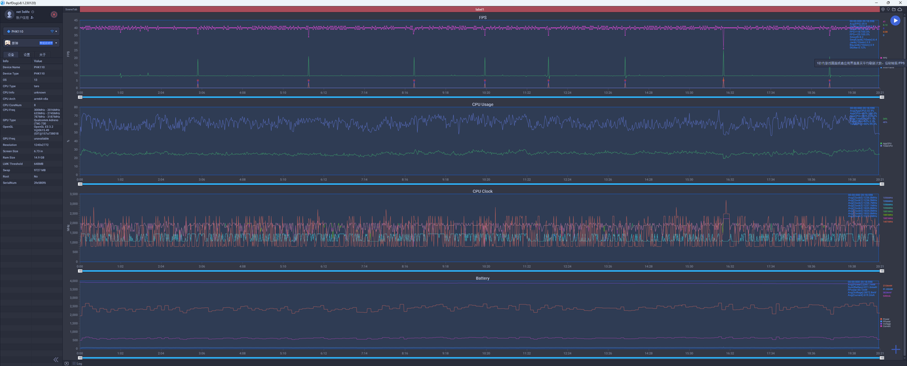
Task: Click the cloud upload icon
Action: [x=900, y=9]
